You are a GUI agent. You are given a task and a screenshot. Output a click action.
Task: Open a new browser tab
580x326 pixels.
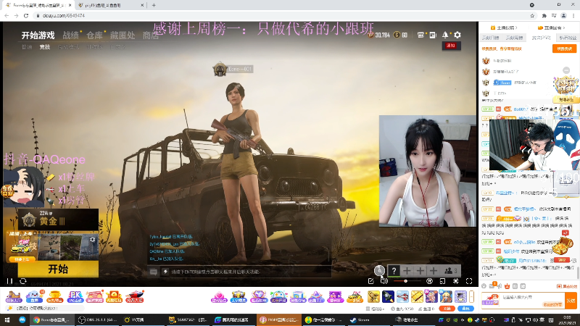[154, 5]
